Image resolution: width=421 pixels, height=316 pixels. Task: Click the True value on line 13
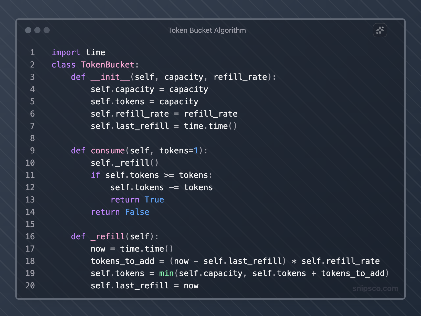pyautogui.click(x=154, y=200)
